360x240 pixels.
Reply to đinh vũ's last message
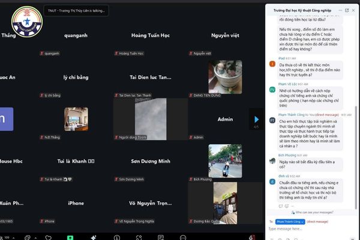[280, 206]
